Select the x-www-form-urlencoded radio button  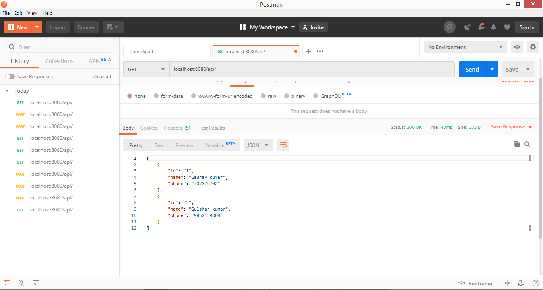[194, 96]
